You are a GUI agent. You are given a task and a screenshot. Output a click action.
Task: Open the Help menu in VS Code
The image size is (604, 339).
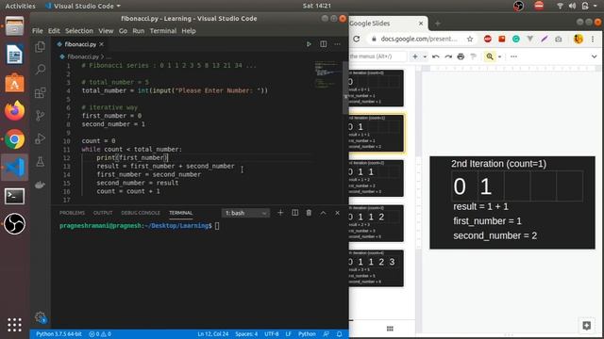pyautogui.click(x=189, y=31)
